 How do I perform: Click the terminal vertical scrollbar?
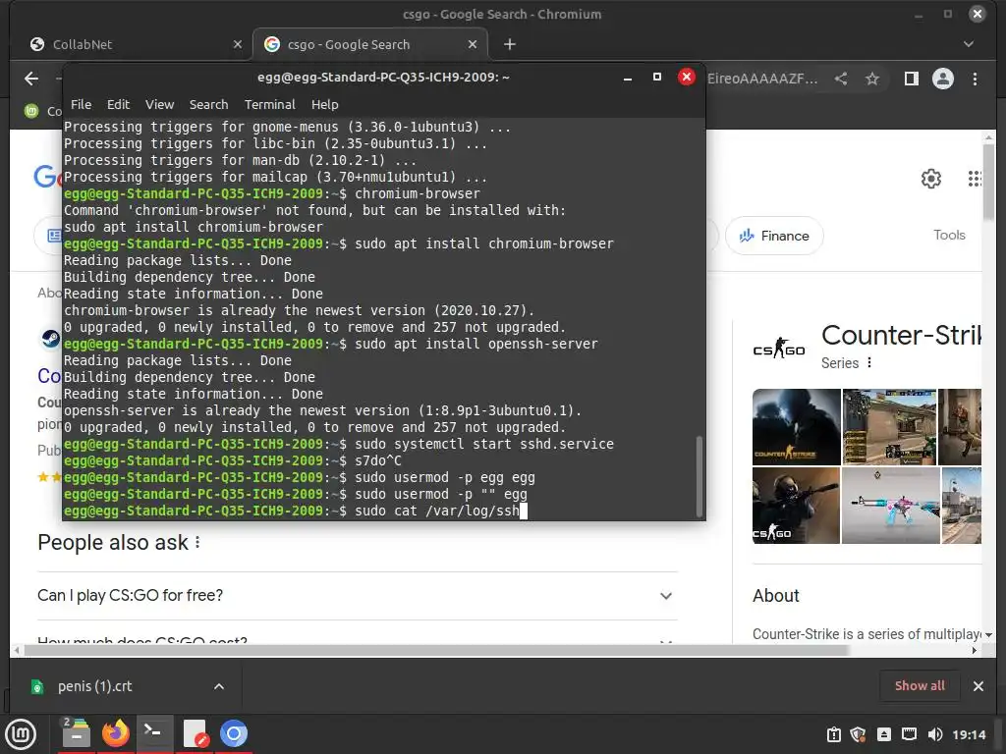point(699,475)
